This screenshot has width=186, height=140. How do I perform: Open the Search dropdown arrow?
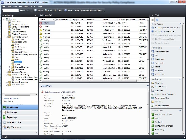(27, 10)
